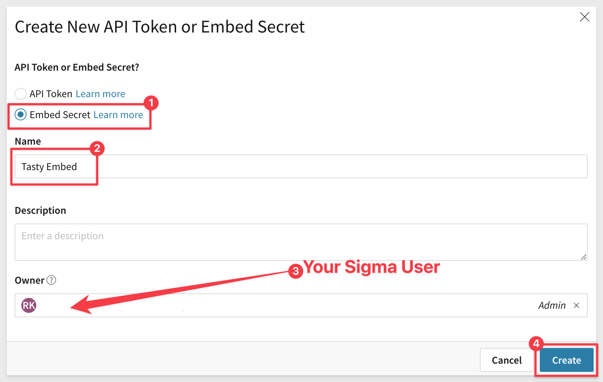
Task: Click the red number 3 annotation badge
Action: pyautogui.click(x=296, y=271)
